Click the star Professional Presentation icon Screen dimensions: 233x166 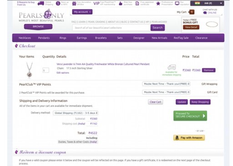(158, 3)
